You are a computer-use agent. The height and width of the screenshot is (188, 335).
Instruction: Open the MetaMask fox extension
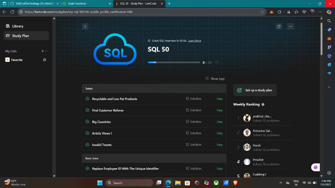(x=271, y=12)
